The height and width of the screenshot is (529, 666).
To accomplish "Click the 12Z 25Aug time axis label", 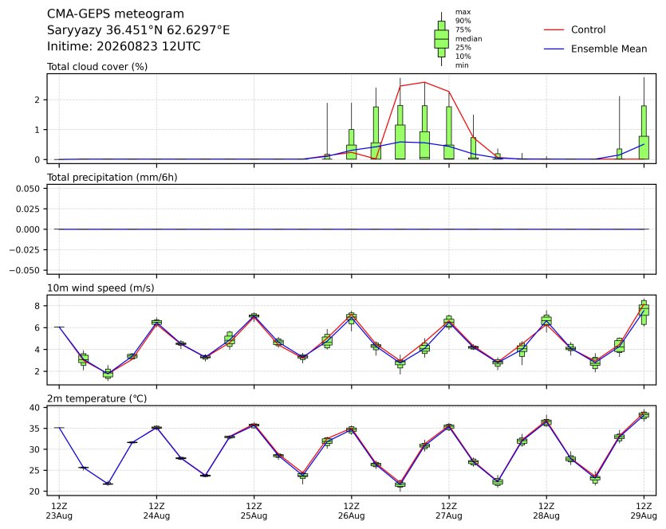I will tap(254, 511).
